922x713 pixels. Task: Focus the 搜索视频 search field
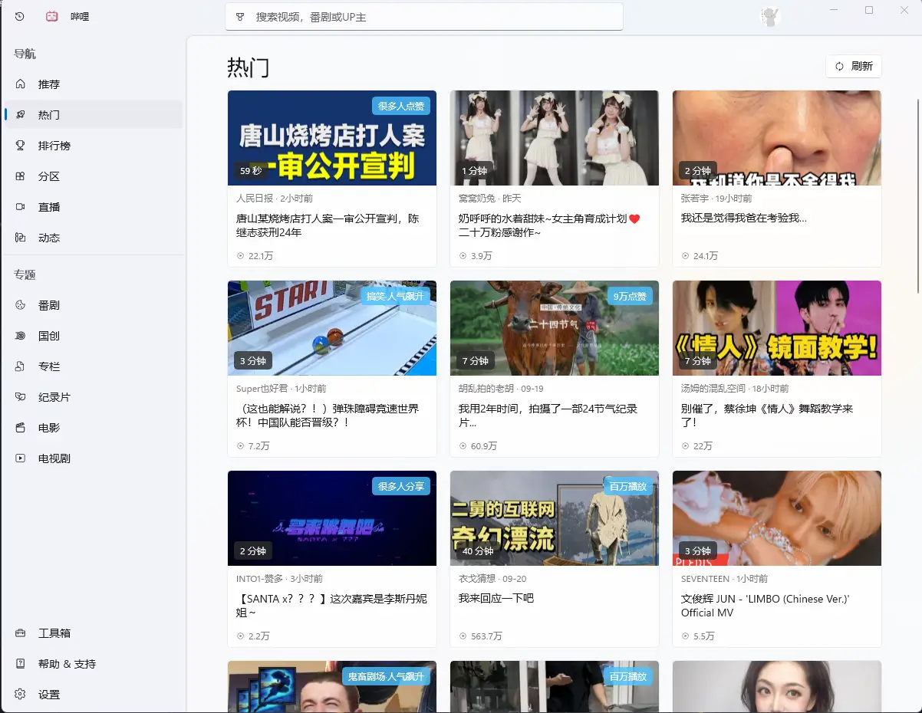(x=424, y=16)
